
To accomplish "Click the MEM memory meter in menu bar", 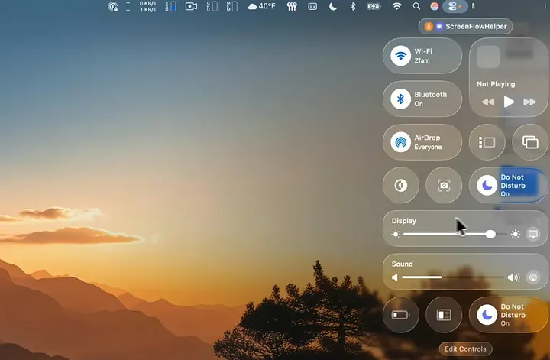I will pyautogui.click(x=232, y=6).
